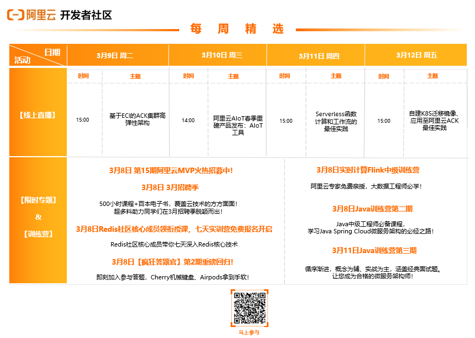The image size is (475, 338).
Task: Click the 活动 label in header corner
Action: click(22, 60)
